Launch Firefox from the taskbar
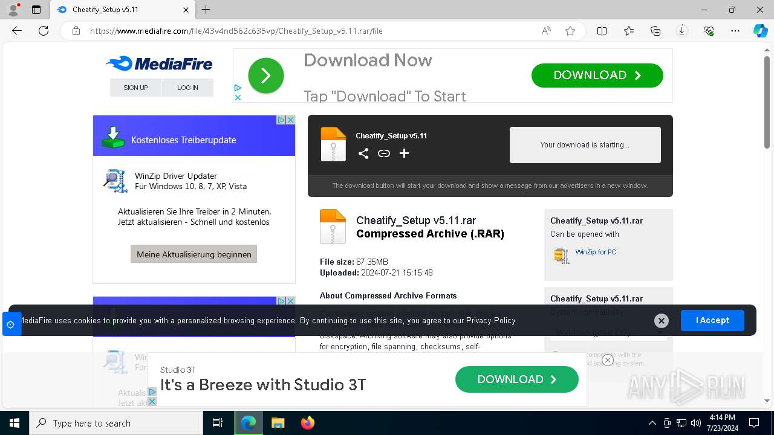 coord(308,423)
